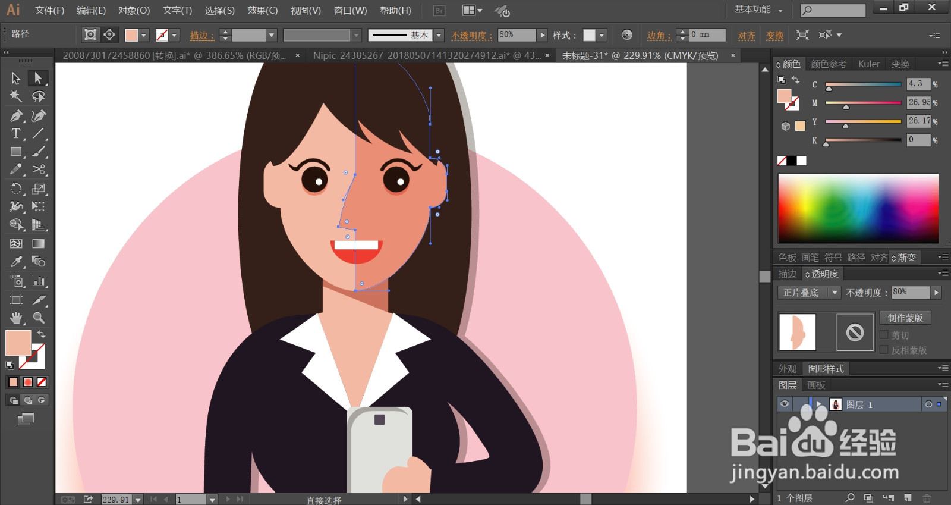Click the 描边 link in control bar

click(x=202, y=36)
